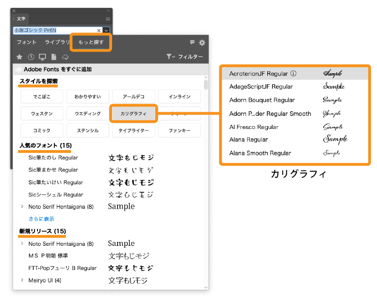Open the 文字 panel hamburger menu

(x=108, y=19)
